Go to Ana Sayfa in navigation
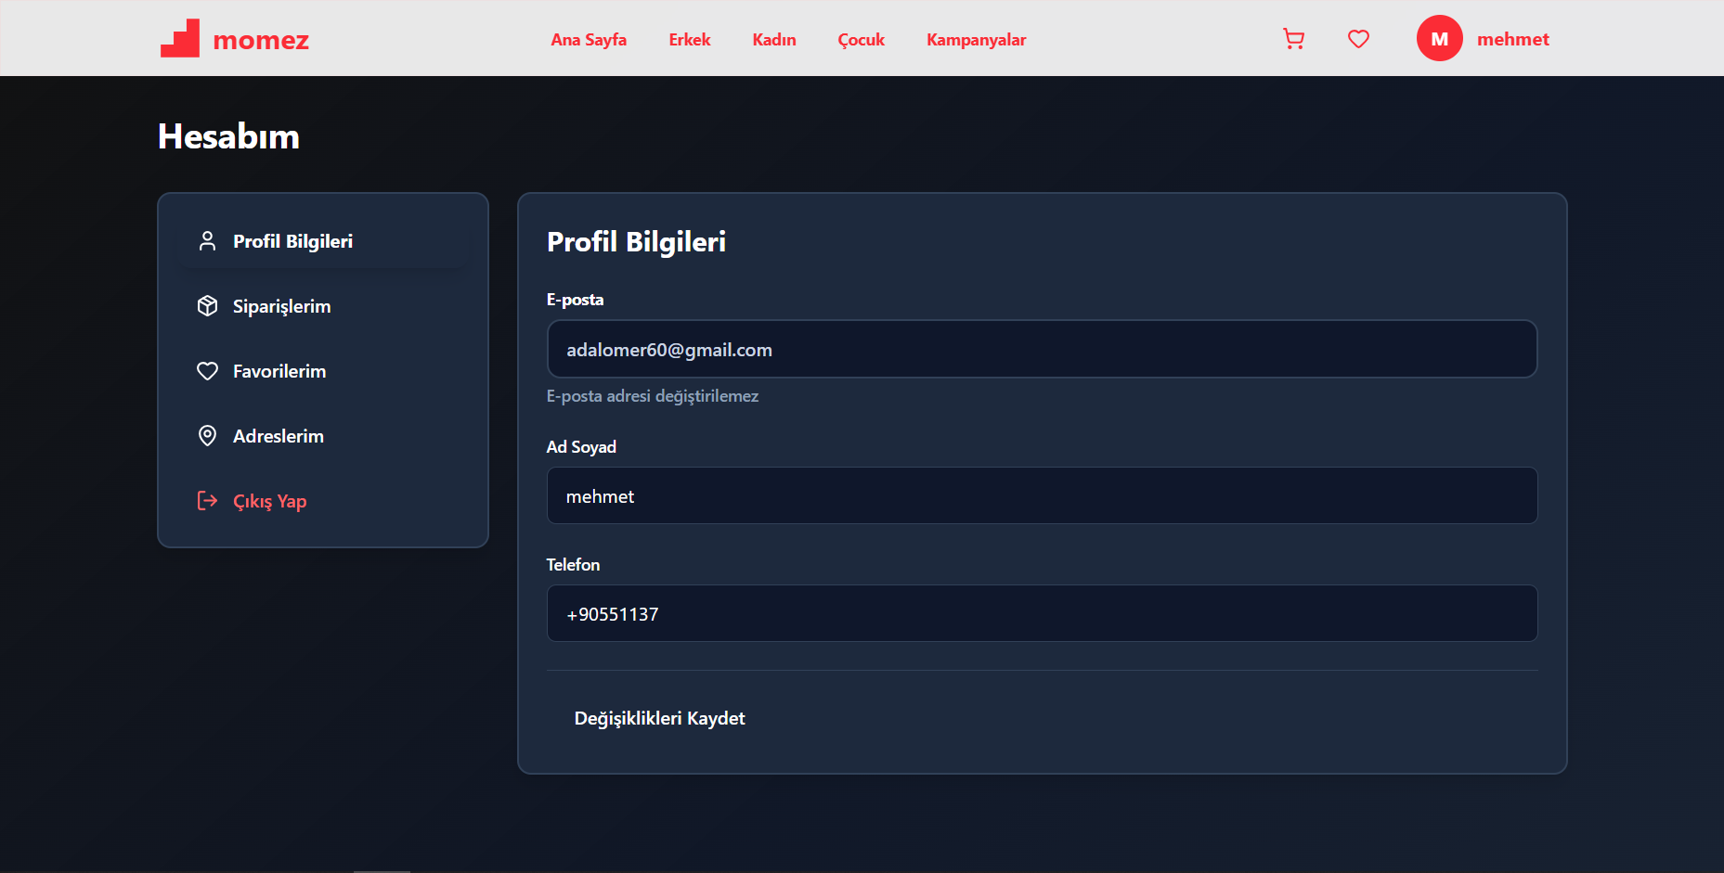 [589, 40]
